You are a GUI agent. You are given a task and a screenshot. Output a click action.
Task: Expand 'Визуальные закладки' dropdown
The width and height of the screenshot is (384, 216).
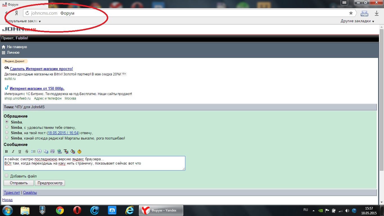23,21
